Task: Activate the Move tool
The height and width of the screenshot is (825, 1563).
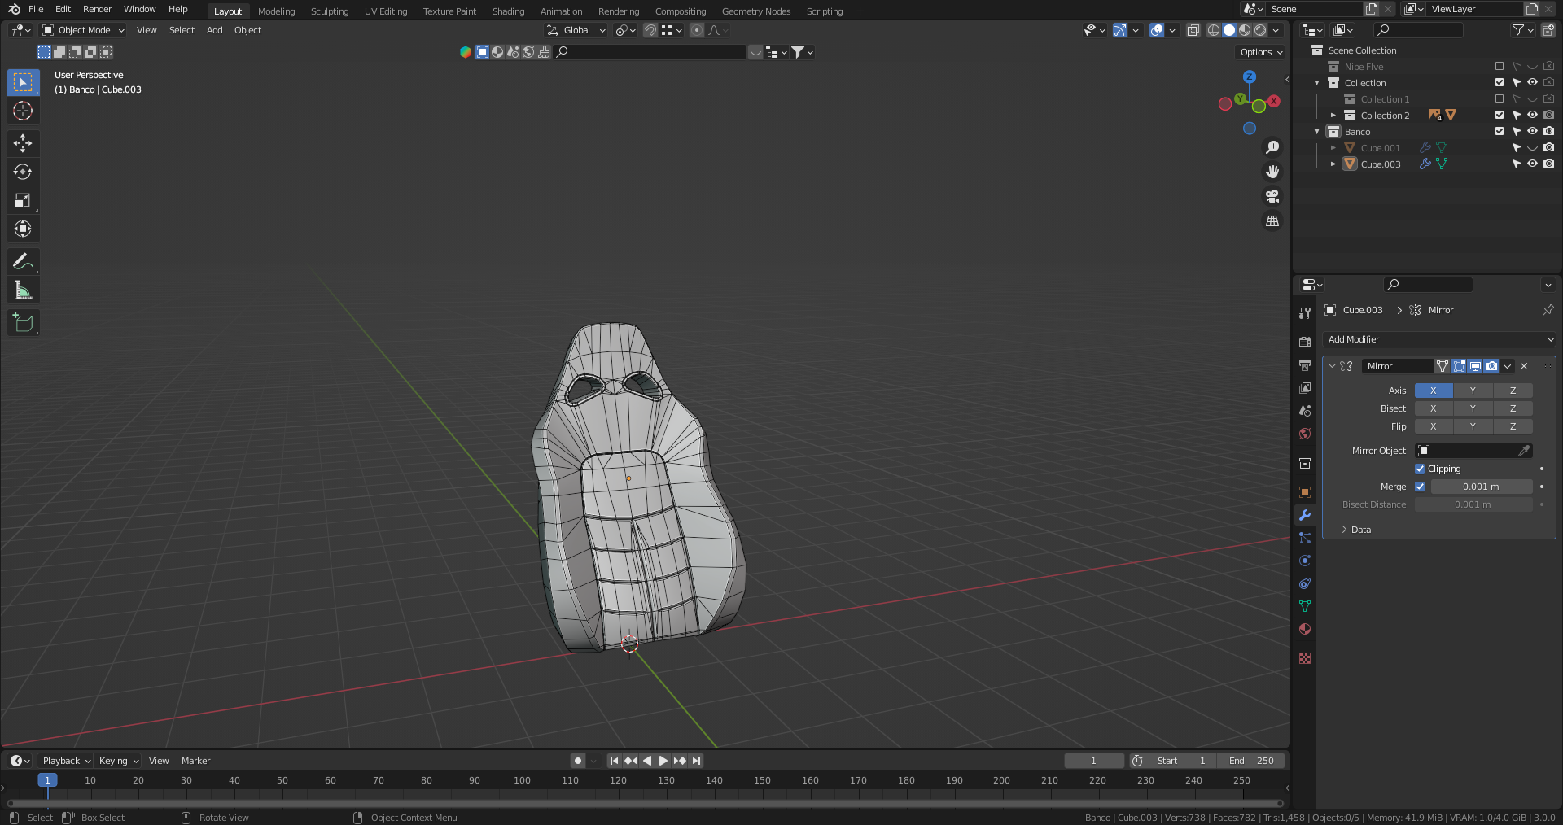Action: (23, 143)
